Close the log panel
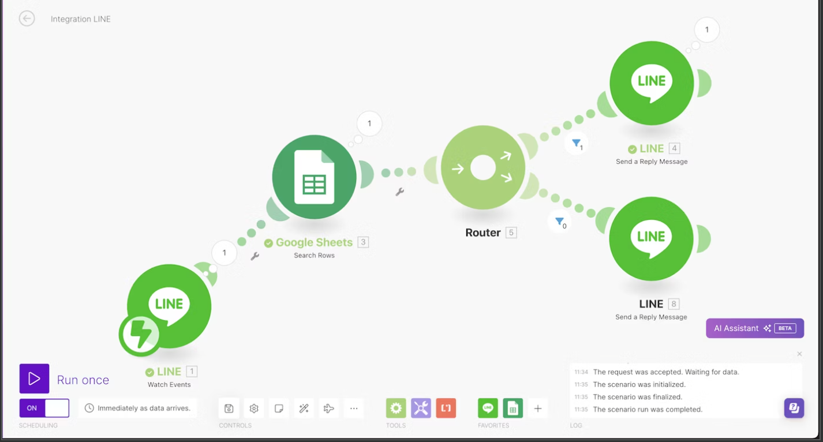The image size is (823, 442). coord(799,354)
